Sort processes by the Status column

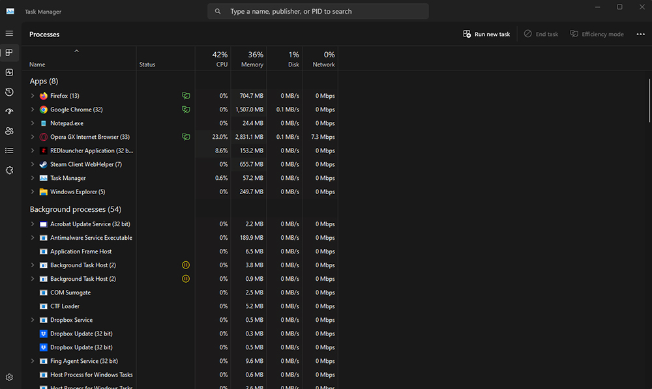pos(147,65)
